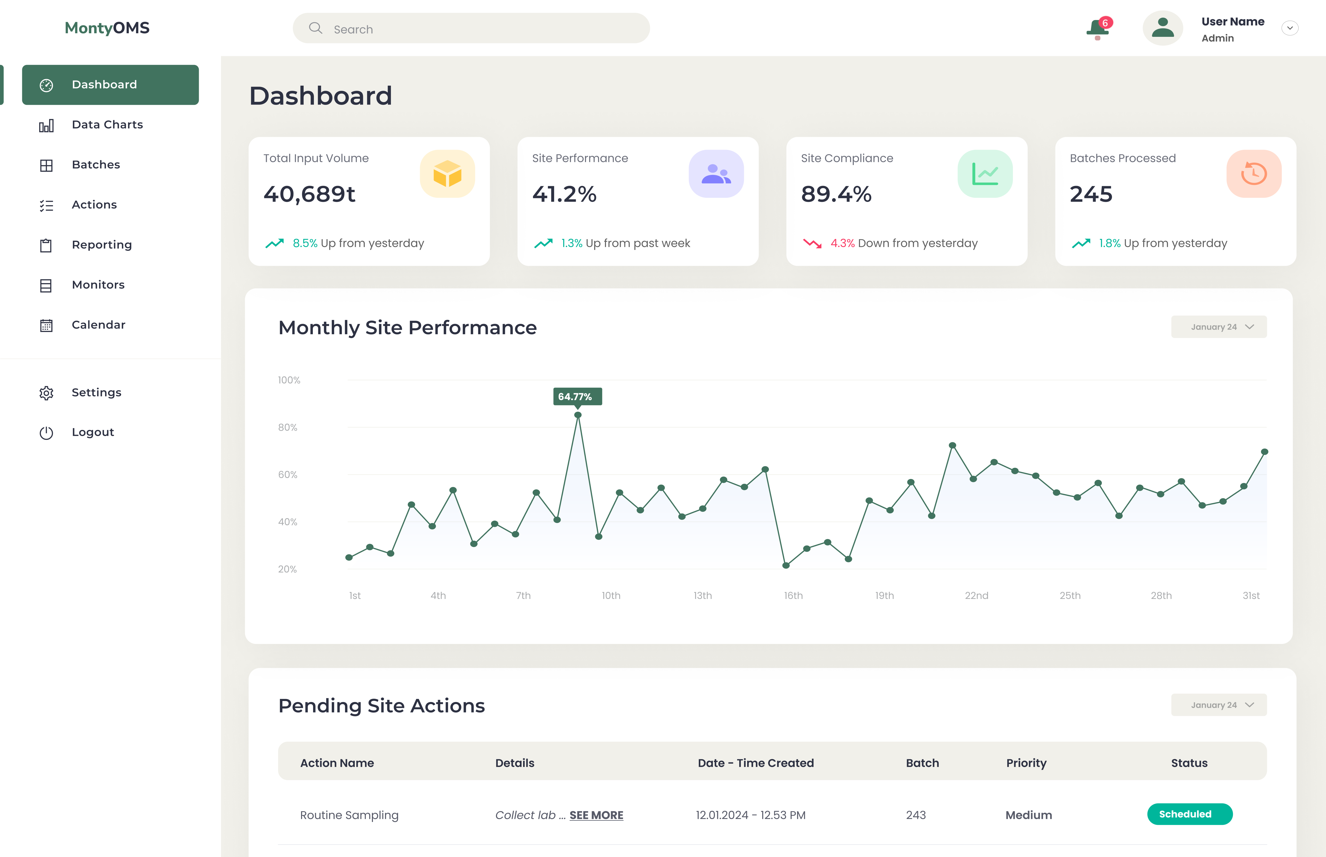Click the search magnifier icon

click(315, 28)
